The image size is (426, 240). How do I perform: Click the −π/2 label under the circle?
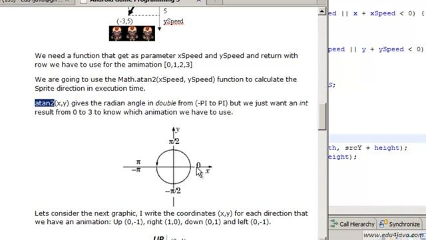point(173,191)
